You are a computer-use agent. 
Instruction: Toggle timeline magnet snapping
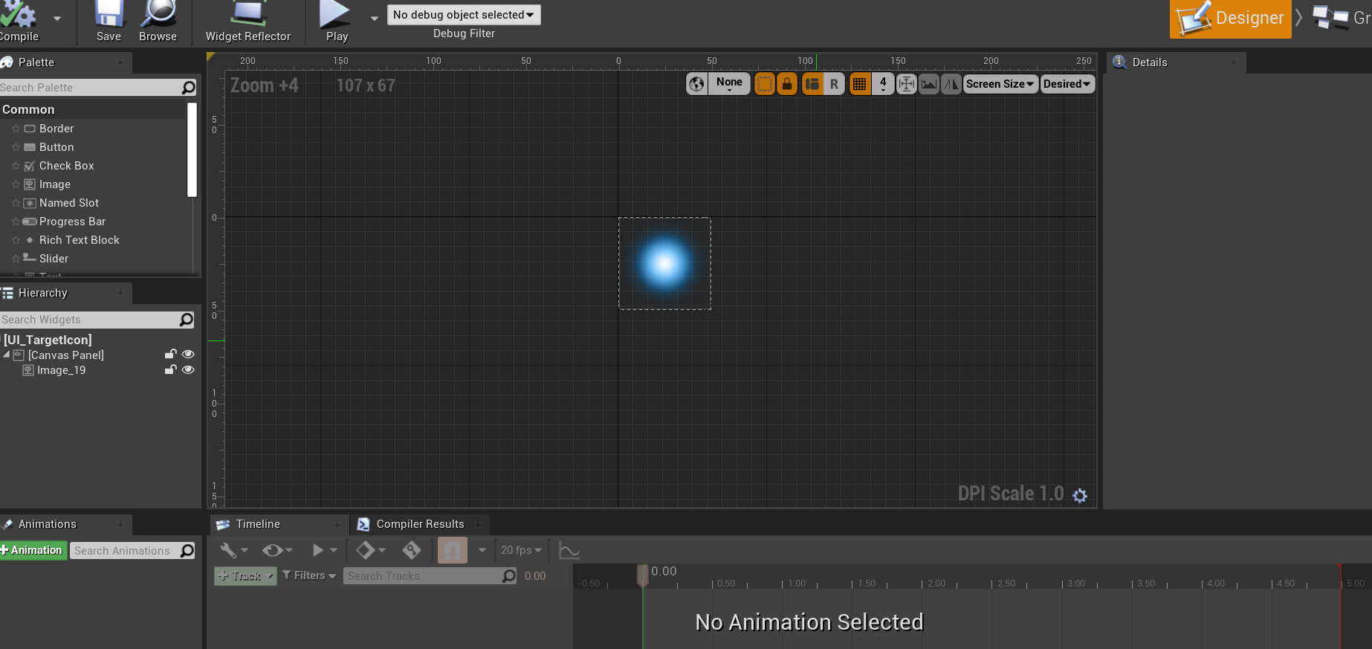pyautogui.click(x=452, y=550)
